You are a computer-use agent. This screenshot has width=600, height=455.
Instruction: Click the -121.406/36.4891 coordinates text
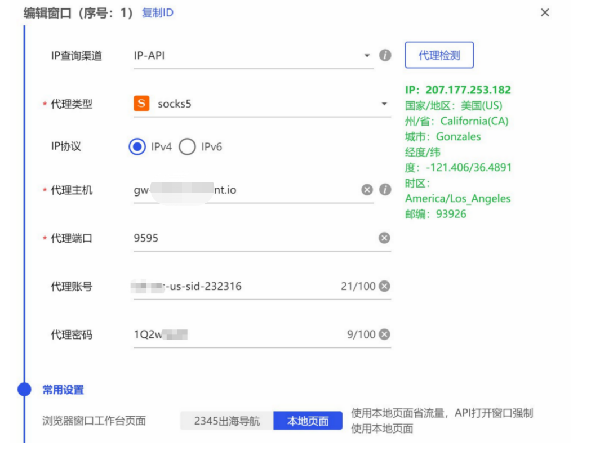(468, 167)
